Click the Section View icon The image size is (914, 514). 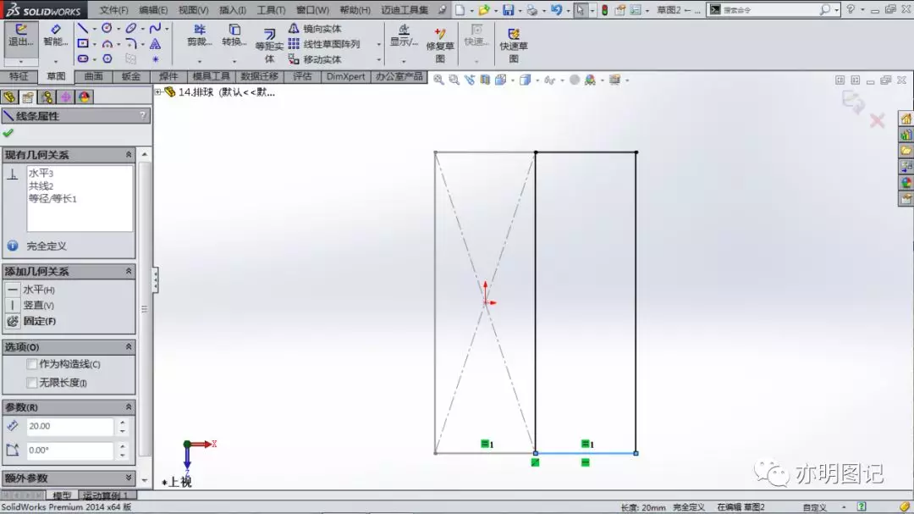pos(485,80)
